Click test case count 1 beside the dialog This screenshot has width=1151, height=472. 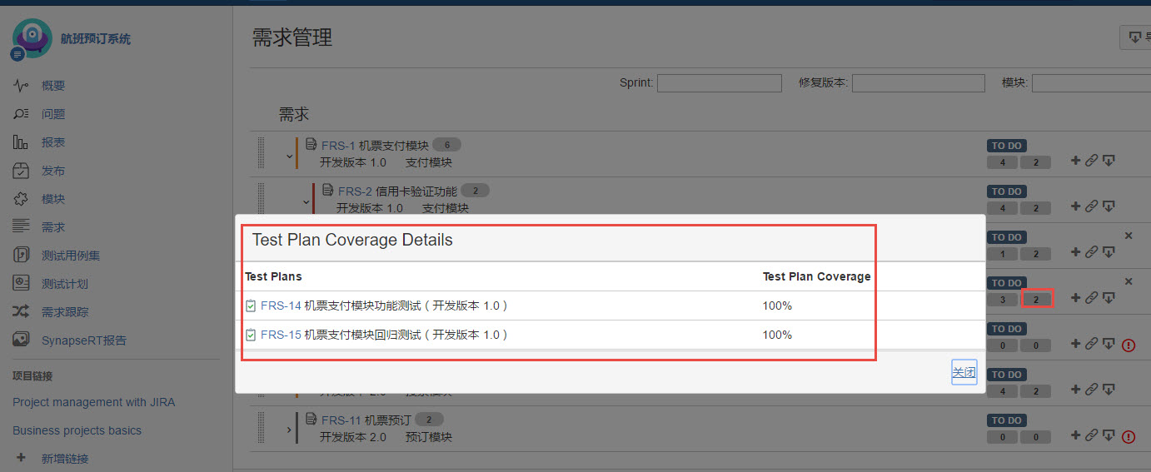coord(1003,254)
